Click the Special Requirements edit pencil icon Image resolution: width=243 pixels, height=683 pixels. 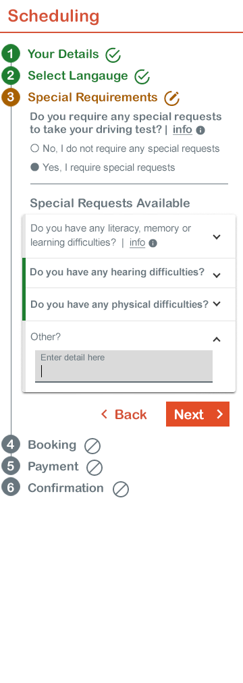click(x=172, y=98)
